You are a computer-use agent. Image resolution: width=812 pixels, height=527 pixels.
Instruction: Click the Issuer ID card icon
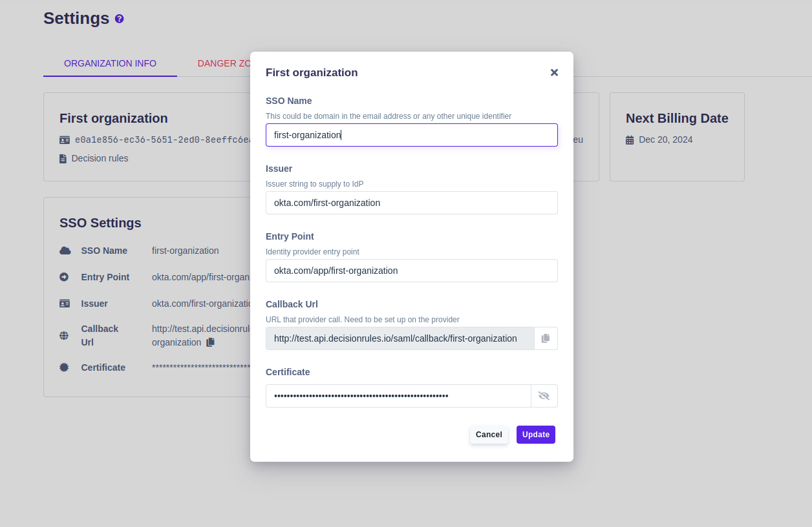65,304
